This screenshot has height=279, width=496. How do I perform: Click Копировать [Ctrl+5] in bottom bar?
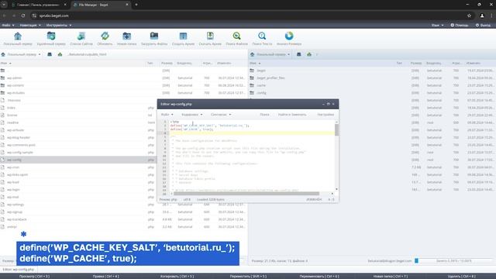(x=177, y=276)
